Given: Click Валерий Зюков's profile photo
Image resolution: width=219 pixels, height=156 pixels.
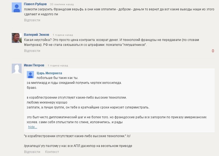Looking at the screenshot, I should (x=17, y=38).
